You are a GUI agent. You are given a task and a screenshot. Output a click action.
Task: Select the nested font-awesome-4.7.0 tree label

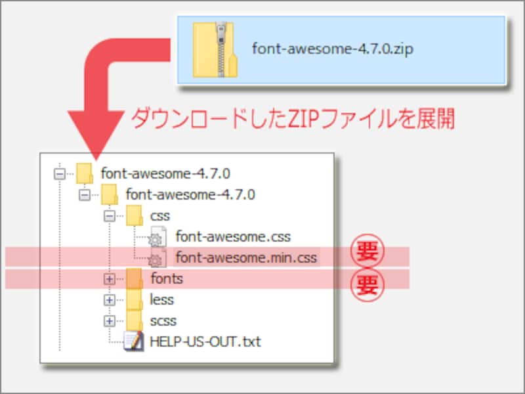[190, 194]
